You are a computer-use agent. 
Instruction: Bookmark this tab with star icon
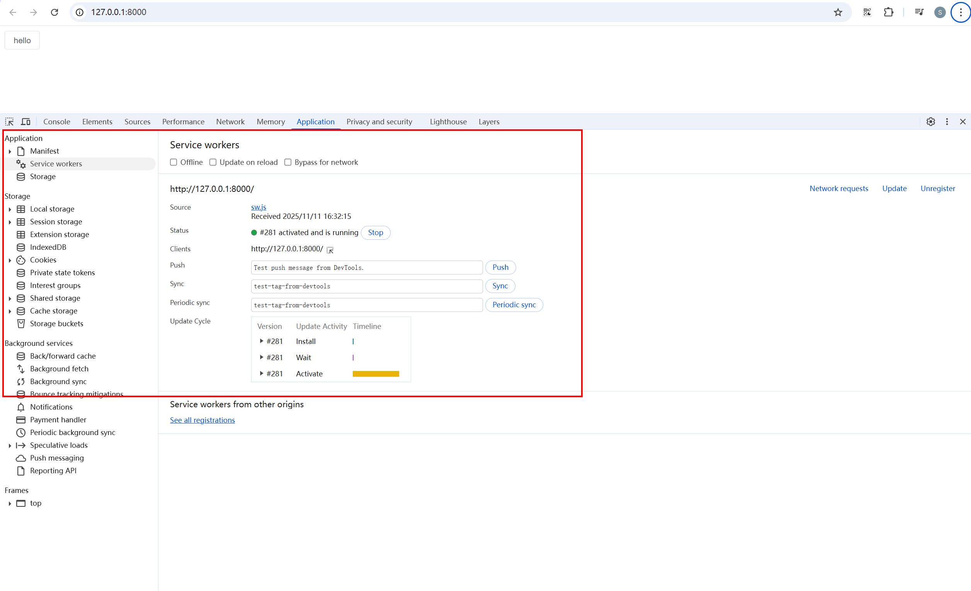(x=838, y=12)
